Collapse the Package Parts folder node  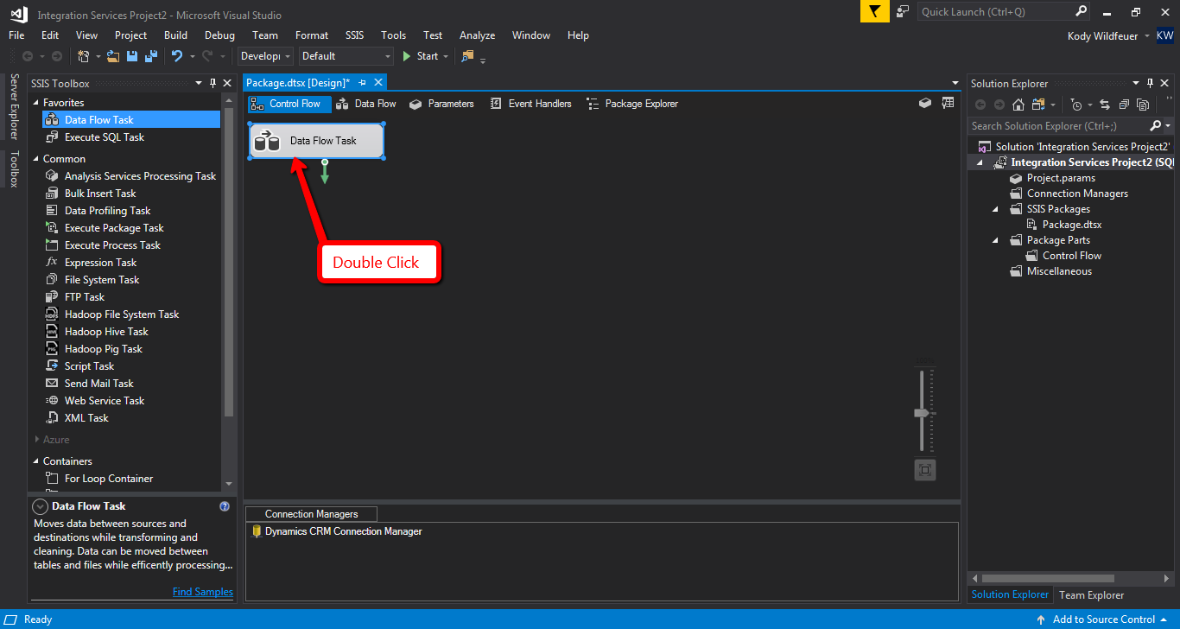tap(996, 240)
